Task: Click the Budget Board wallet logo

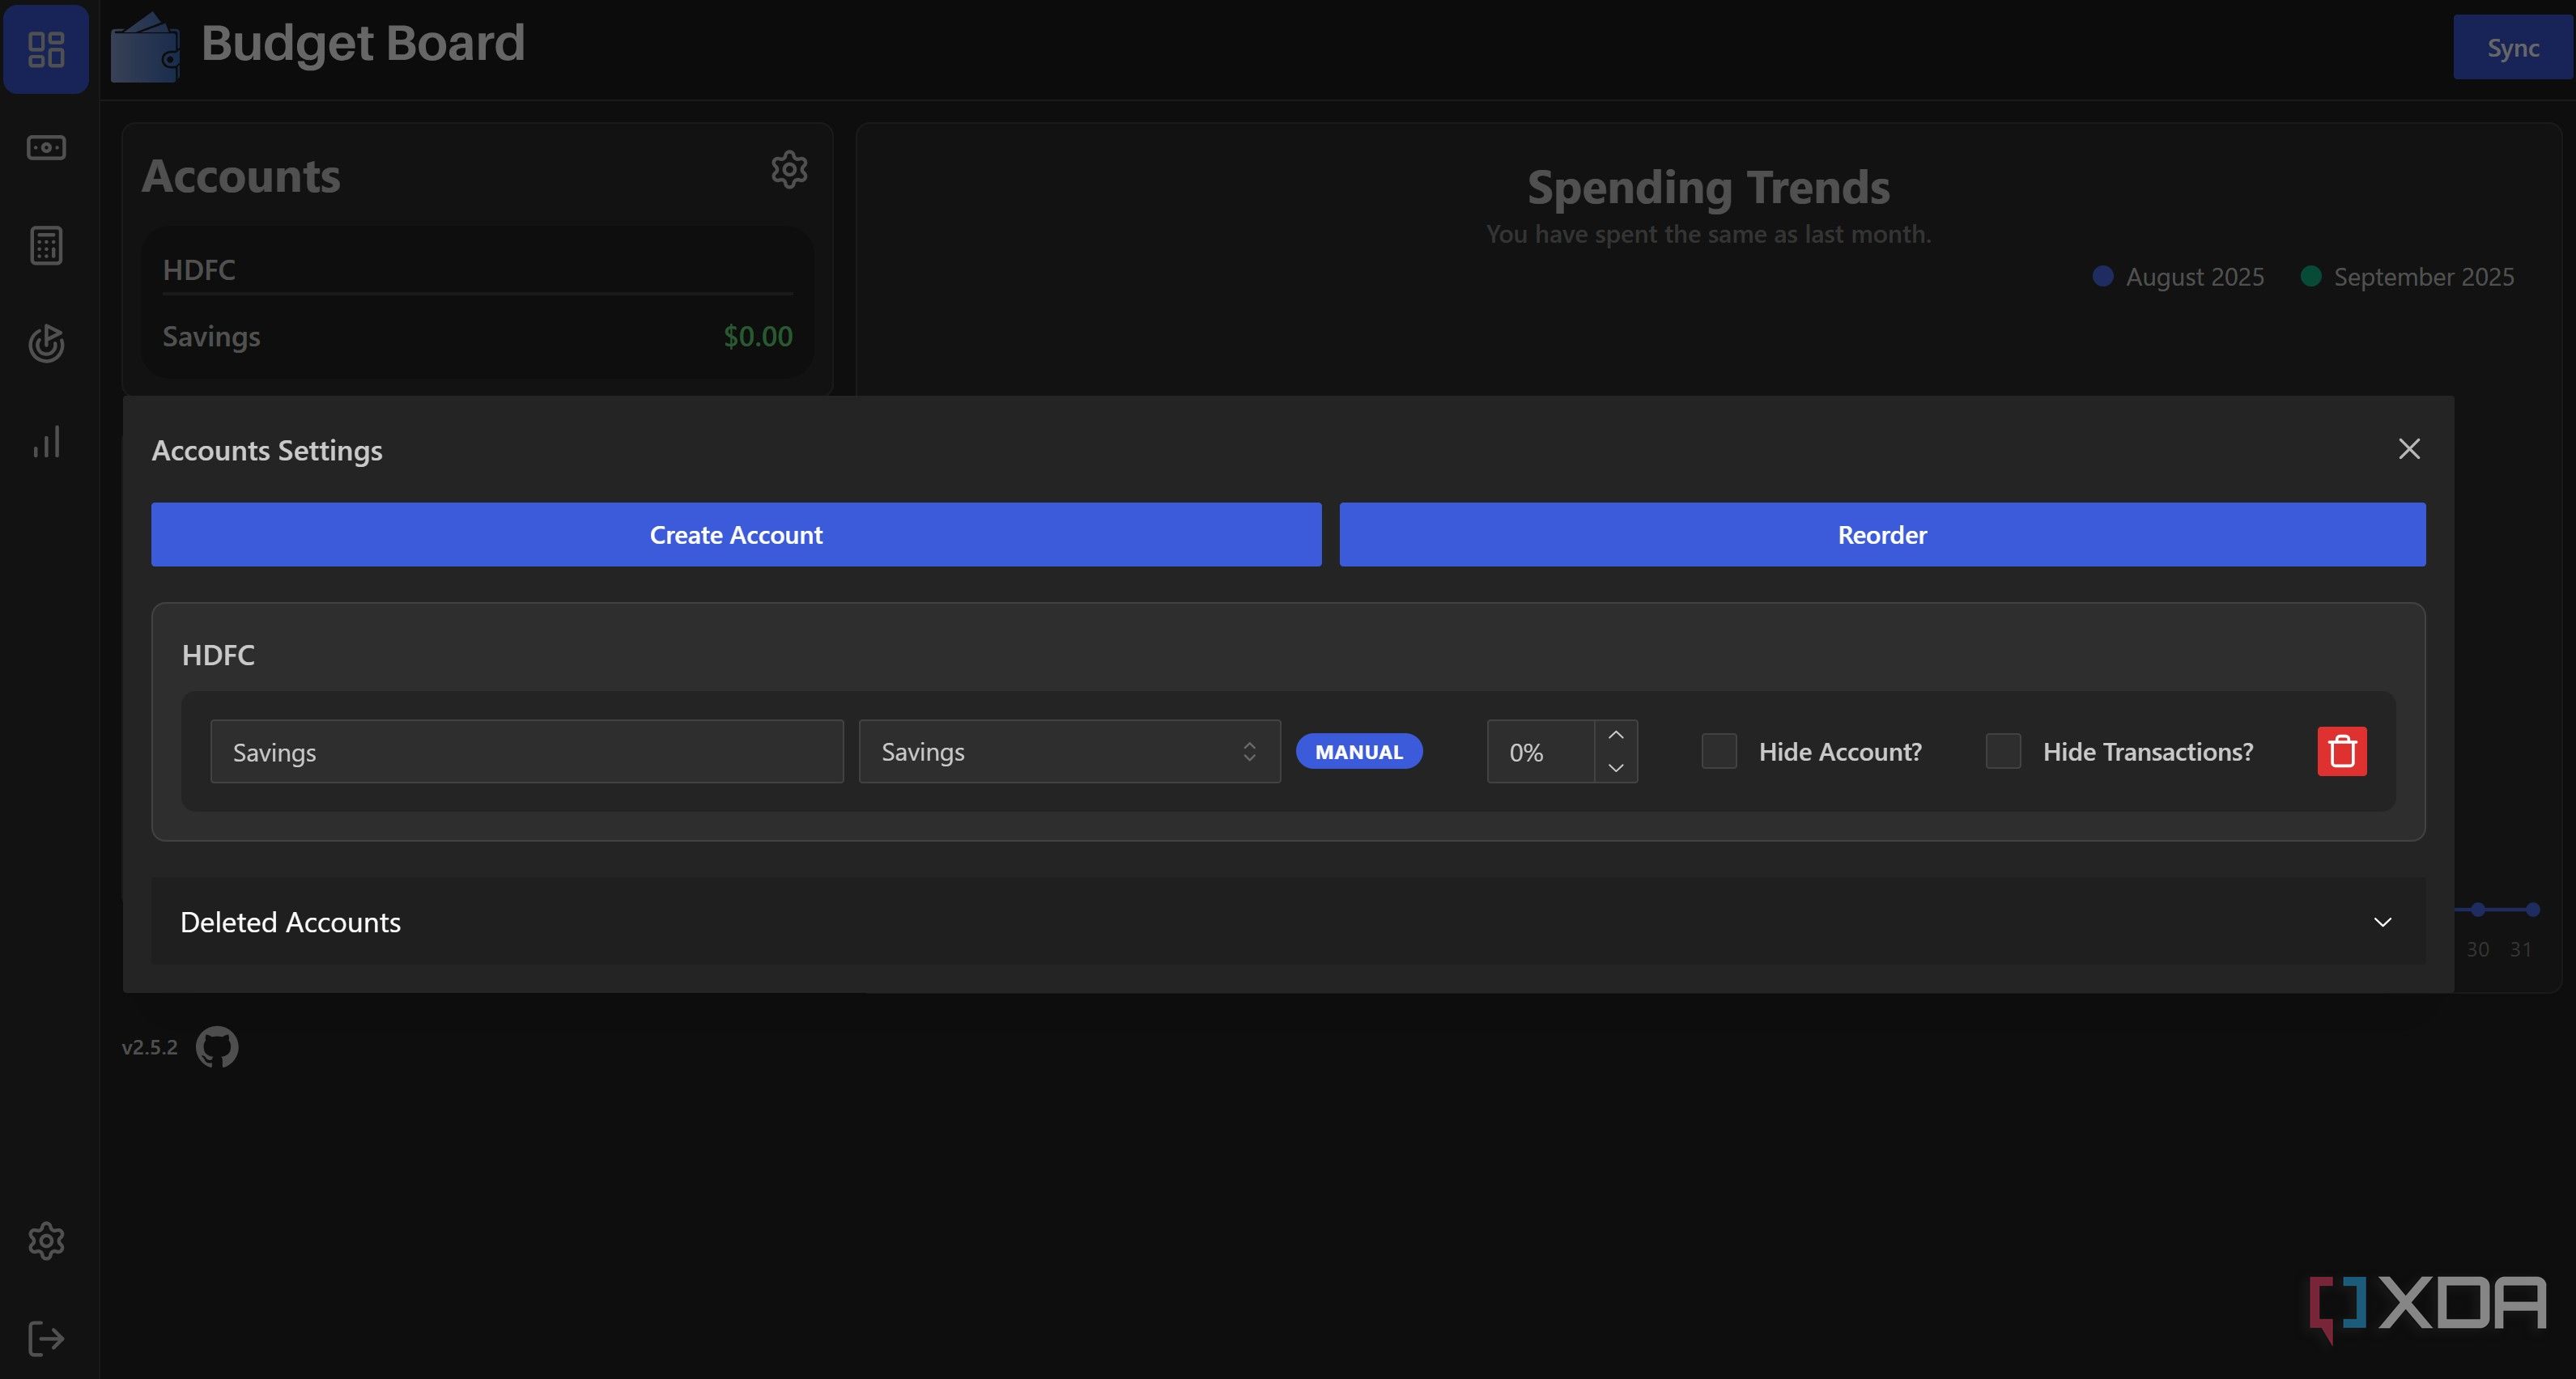Action: (146, 47)
